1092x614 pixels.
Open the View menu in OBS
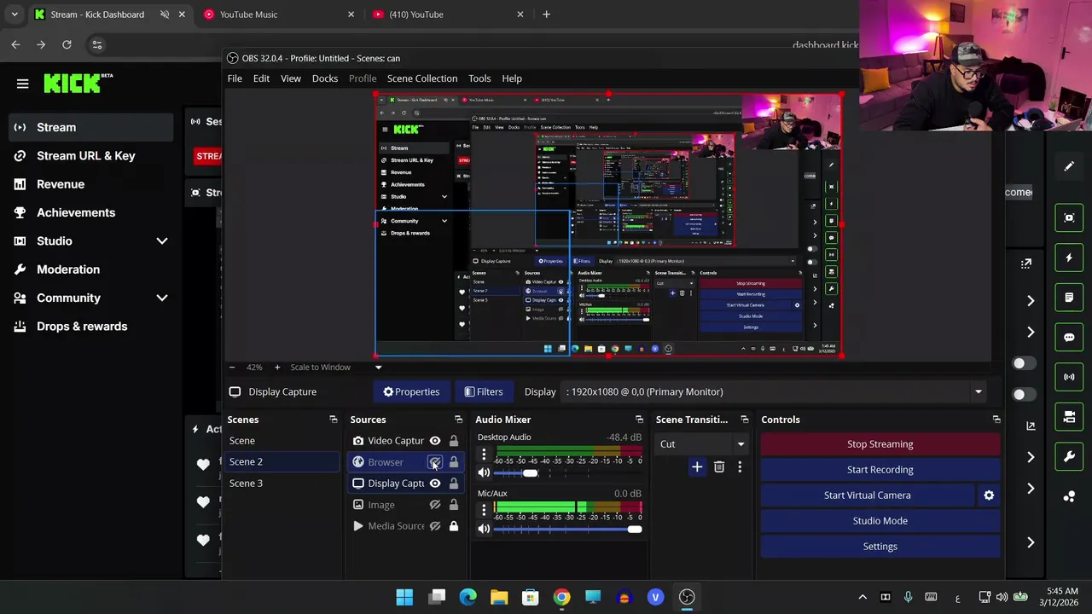coord(291,78)
